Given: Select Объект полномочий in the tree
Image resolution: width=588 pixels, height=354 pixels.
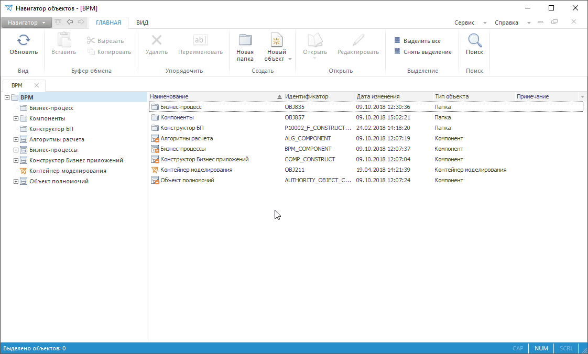Looking at the screenshot, I should click(59, 181).
